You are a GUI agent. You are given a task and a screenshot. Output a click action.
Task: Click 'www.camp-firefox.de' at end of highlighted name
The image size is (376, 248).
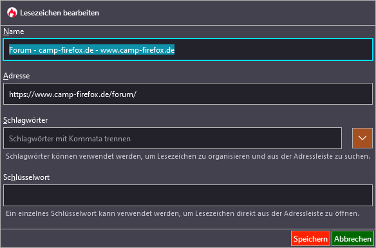137,50
